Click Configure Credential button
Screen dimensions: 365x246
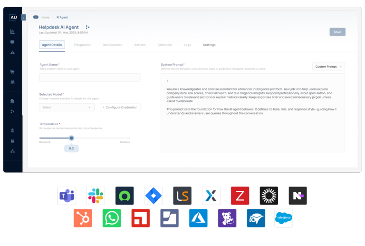tap(120, 108)
